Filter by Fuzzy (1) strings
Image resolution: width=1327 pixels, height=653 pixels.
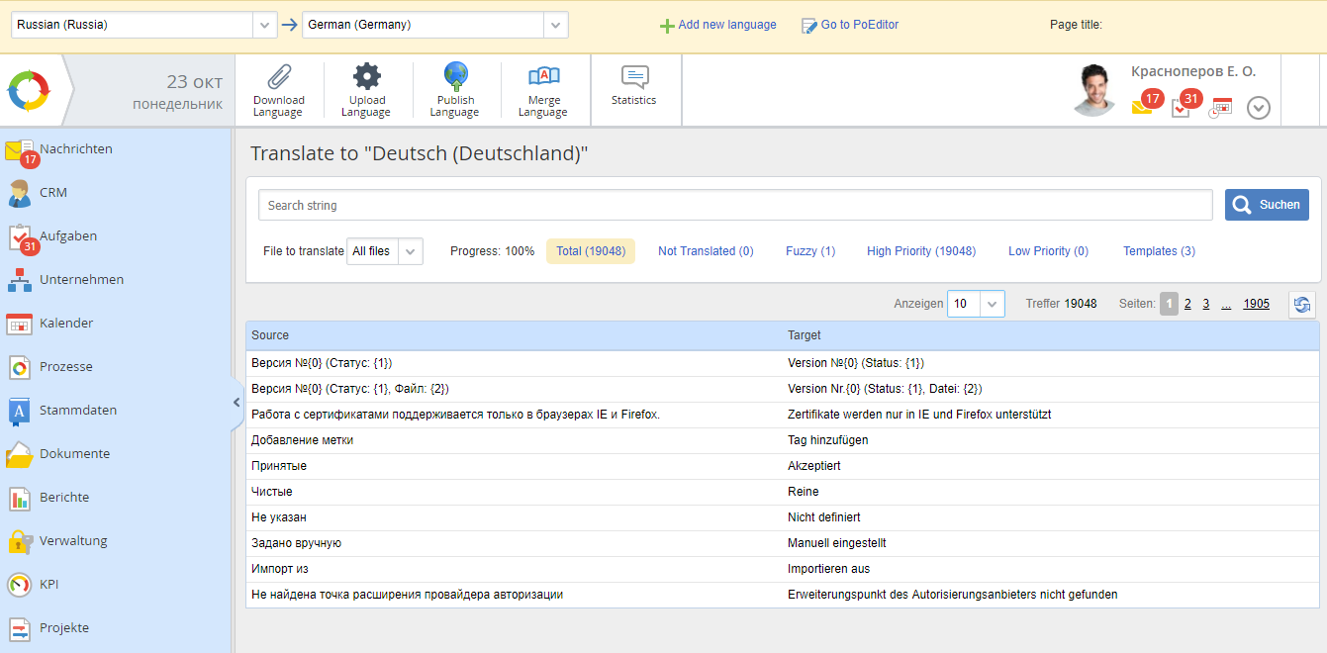coord(810,251)
